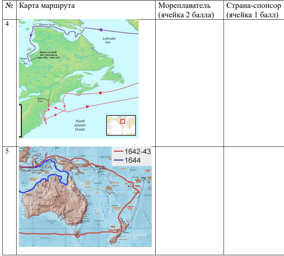Viewport: 284px width, 256px height.
Task: Click the "Labrador Sea" map label
Action: (109, 41)
